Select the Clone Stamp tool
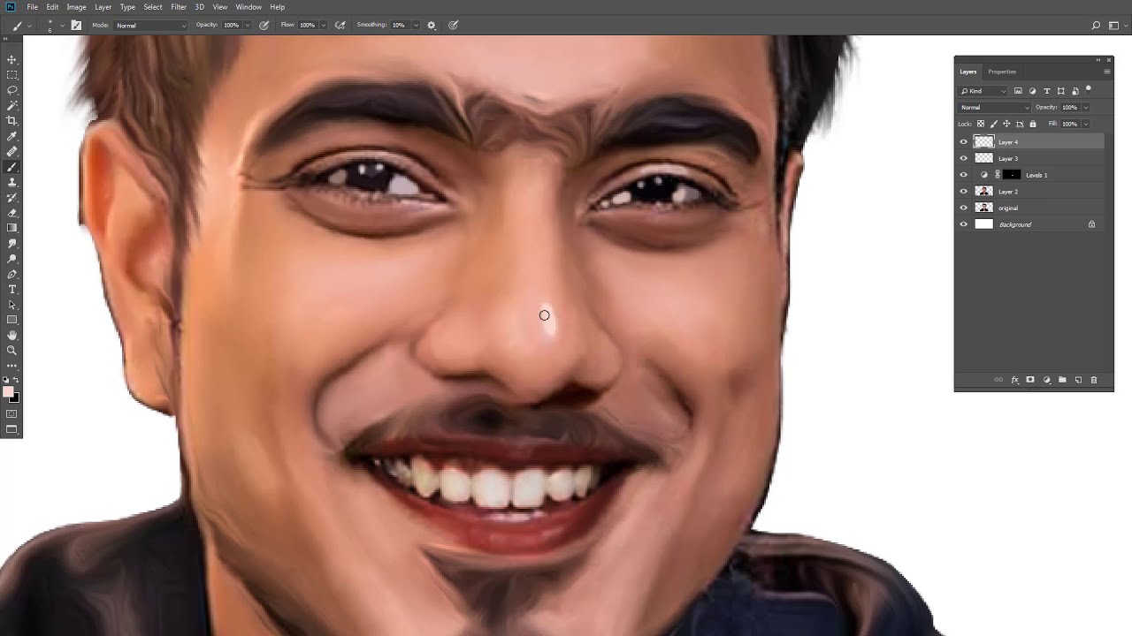Screen dimensions: 1132x636 [11, 182]
